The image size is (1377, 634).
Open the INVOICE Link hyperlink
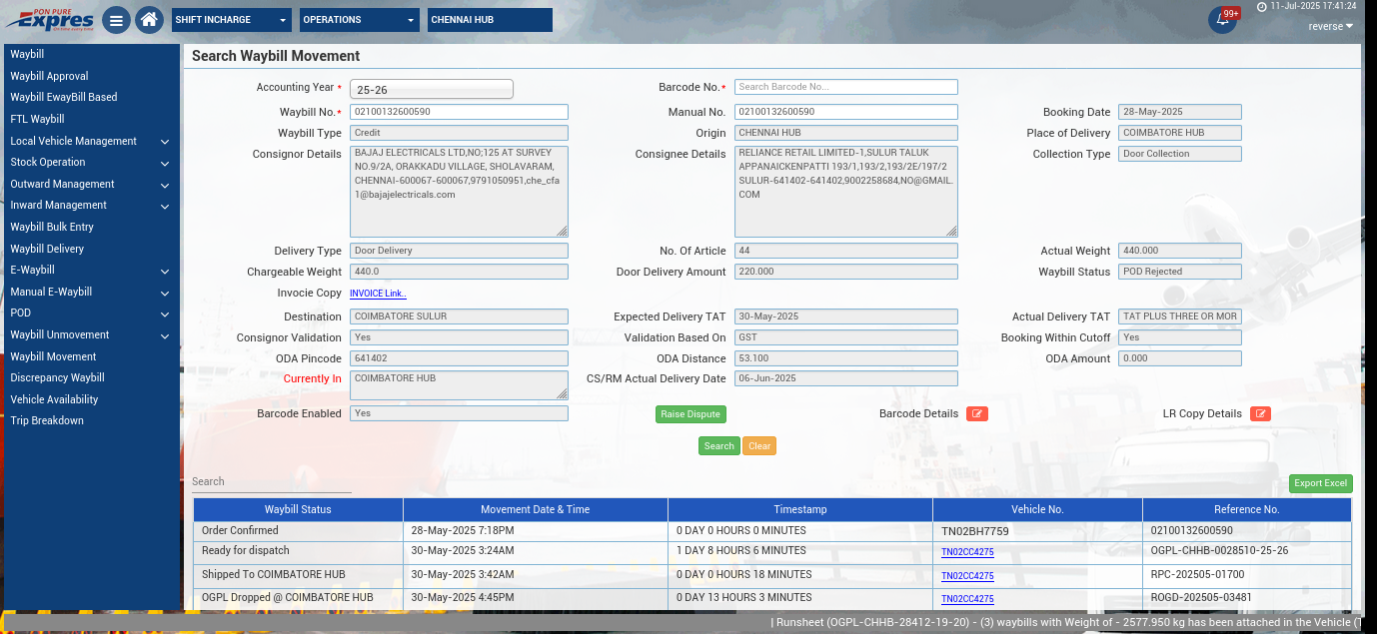(x=378, y=294)
